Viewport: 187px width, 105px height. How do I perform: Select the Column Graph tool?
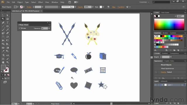7,55
